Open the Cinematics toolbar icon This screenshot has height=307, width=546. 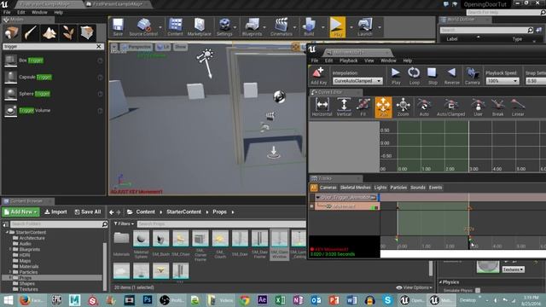point(282,27)
